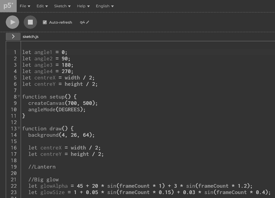Screen dimensions: 275x198
Task: Click line number 7 in gutter
Action: coord(15,90)
